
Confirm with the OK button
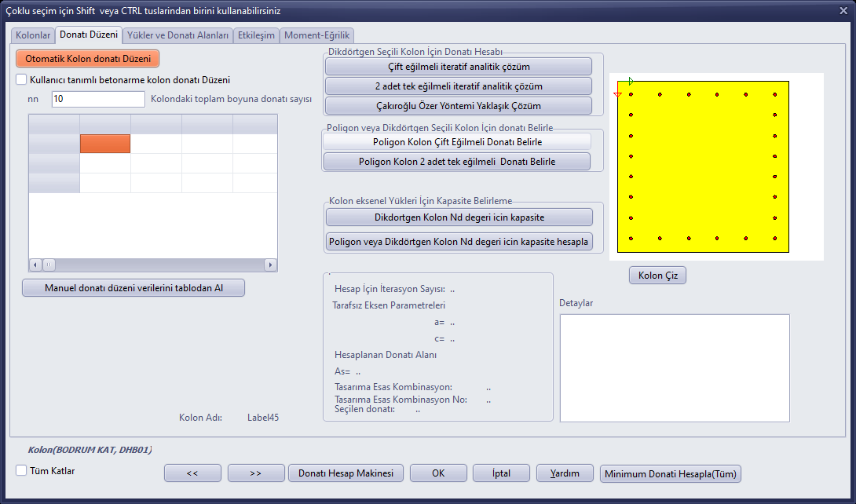point(438,473)
